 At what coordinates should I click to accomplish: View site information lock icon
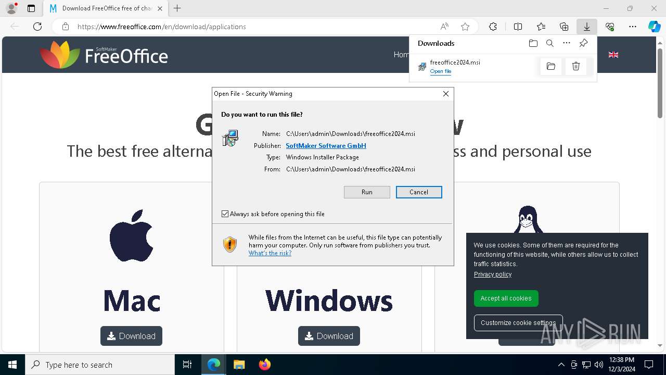(x=66, y=27)
